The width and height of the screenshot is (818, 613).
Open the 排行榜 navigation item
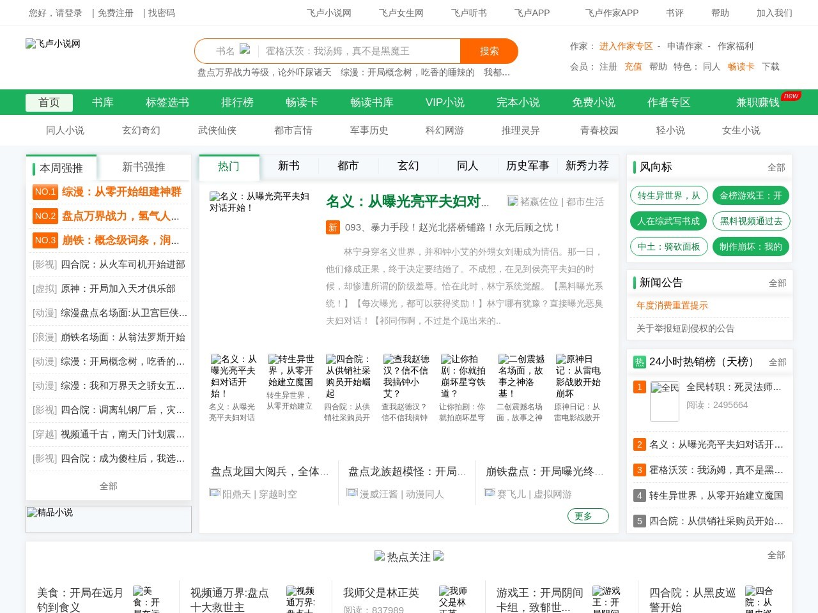(237, 102)
